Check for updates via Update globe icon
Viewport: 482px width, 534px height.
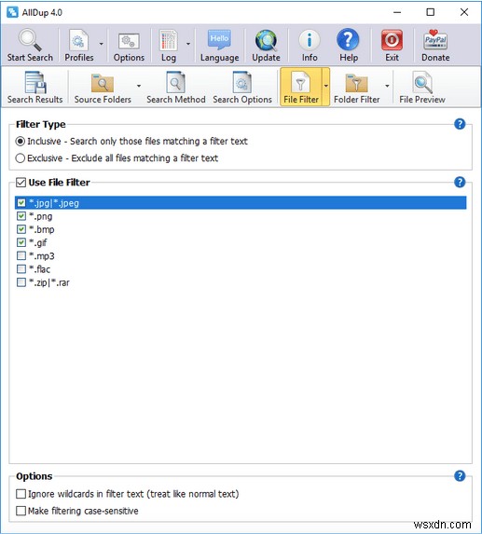[266, 40]
